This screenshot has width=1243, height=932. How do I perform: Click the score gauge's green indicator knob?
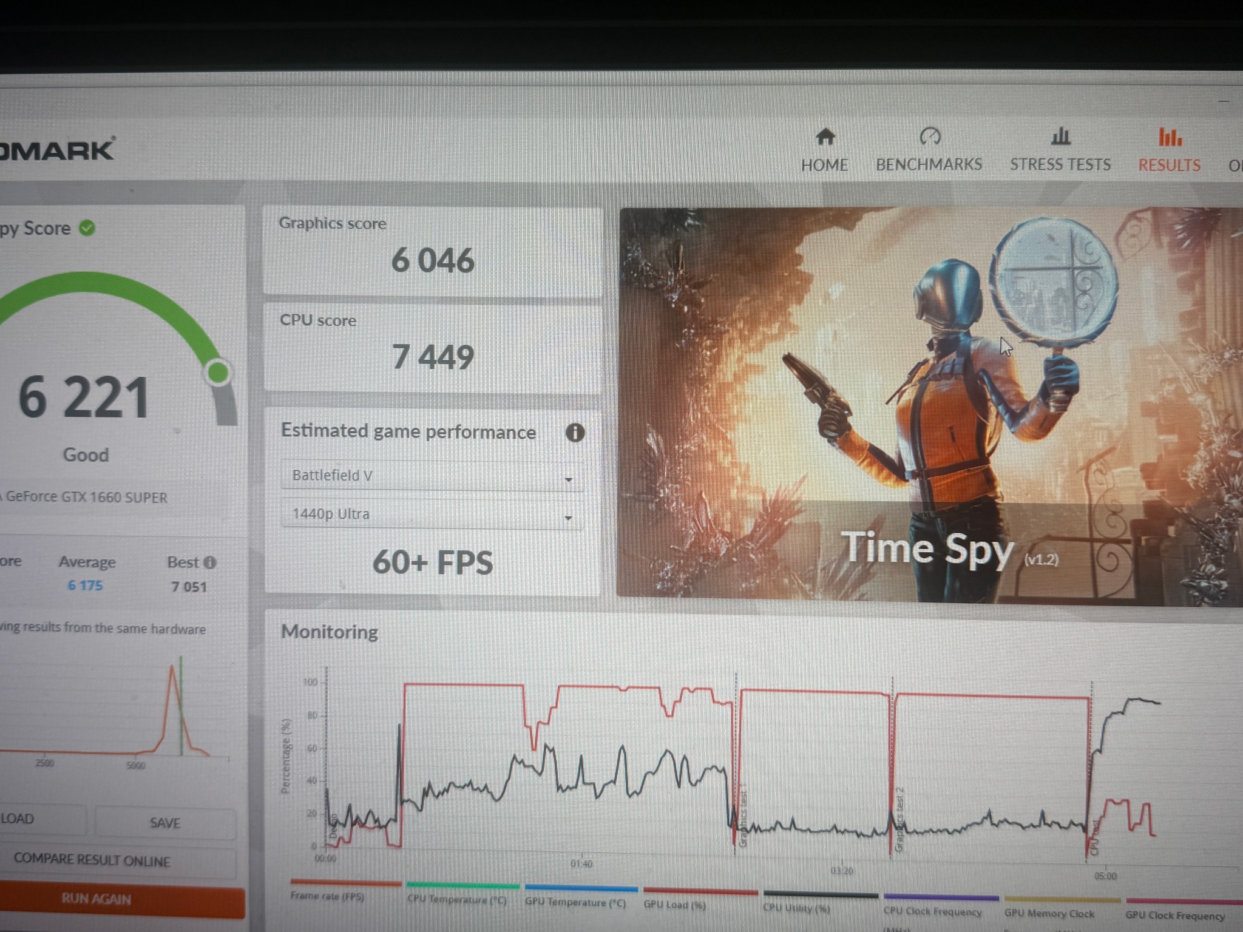218,372
